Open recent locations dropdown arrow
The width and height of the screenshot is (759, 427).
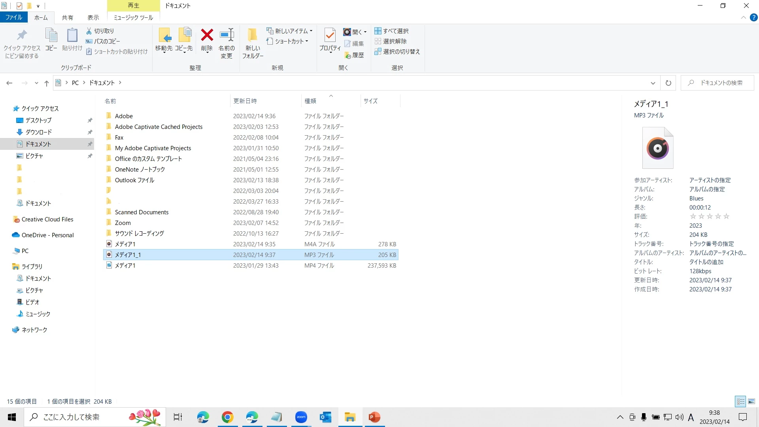[x=36, y=83]
